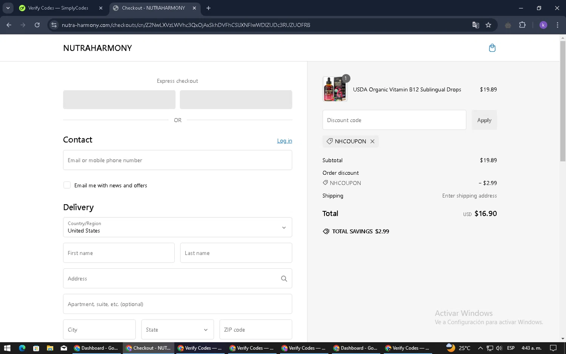The image size is (566, 354).
Task: Focus the Apartment, suite field
Action: coord(177,304)
